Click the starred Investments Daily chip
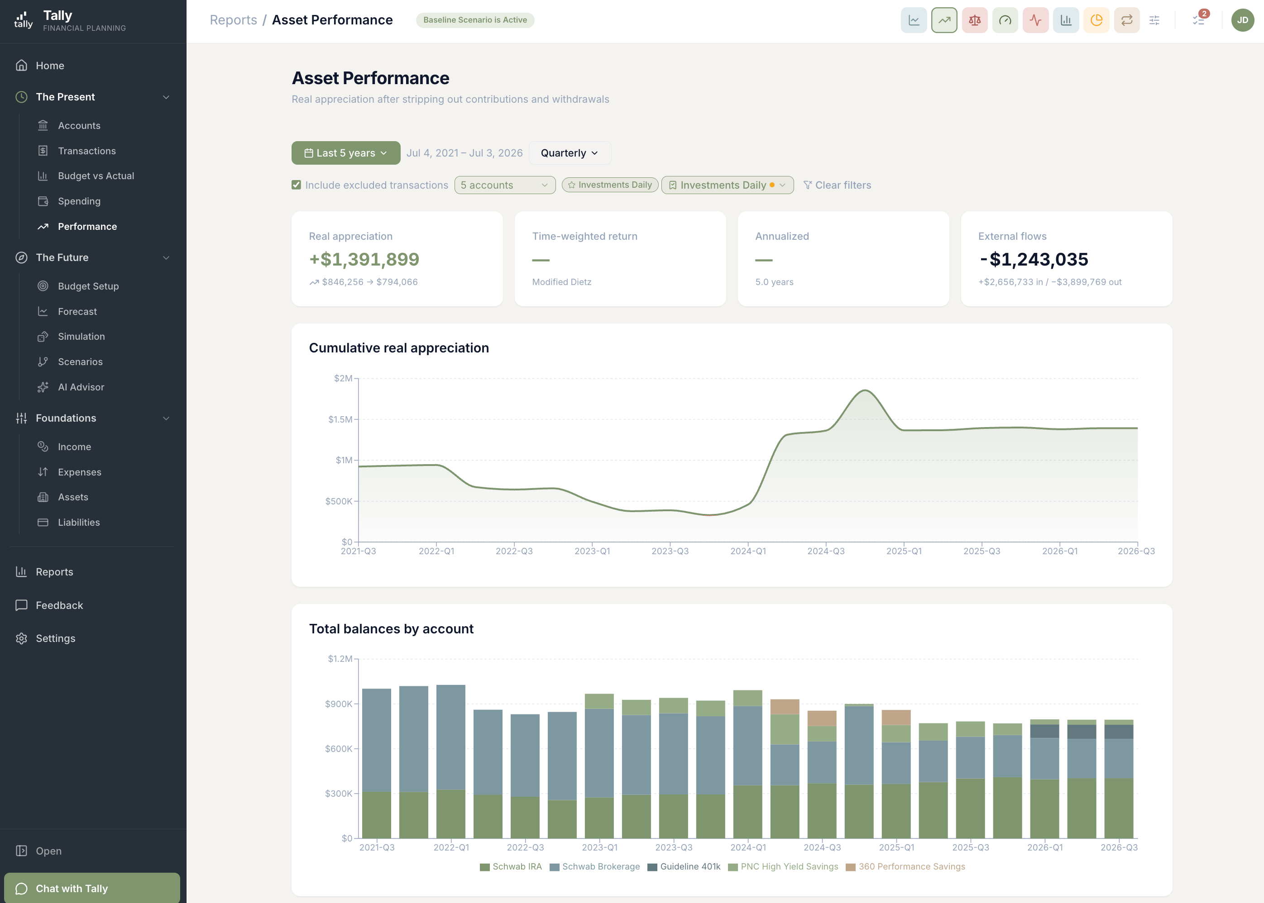Viewport: 1264px width, 903px height. pos(610,185)
